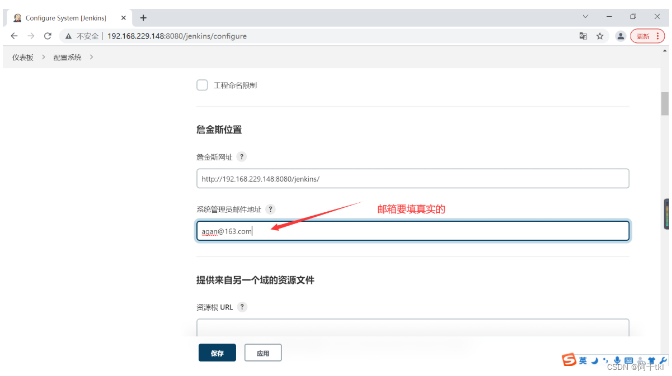Go to 仪表板 breadcrumb
This screenshot has height=376, width=672.
tap(23, 58)
